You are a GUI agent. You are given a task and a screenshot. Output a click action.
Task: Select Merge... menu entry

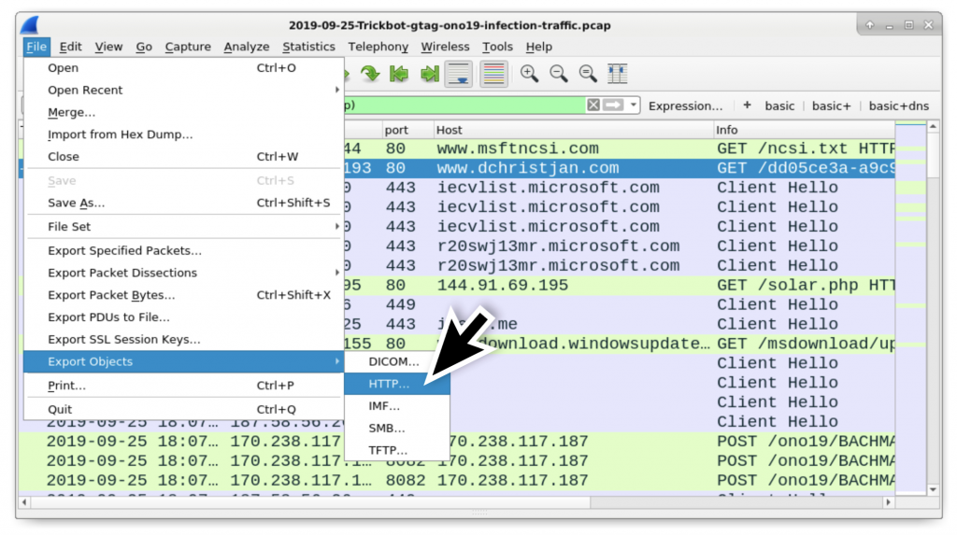[x=183, y=112]
